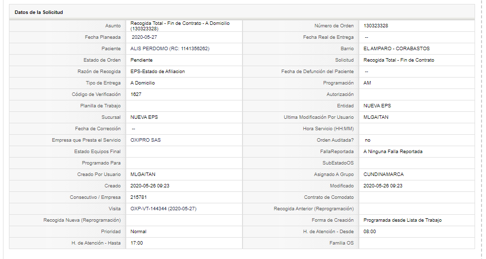Click the Datos de la Solicitud header

pos(39,12)
